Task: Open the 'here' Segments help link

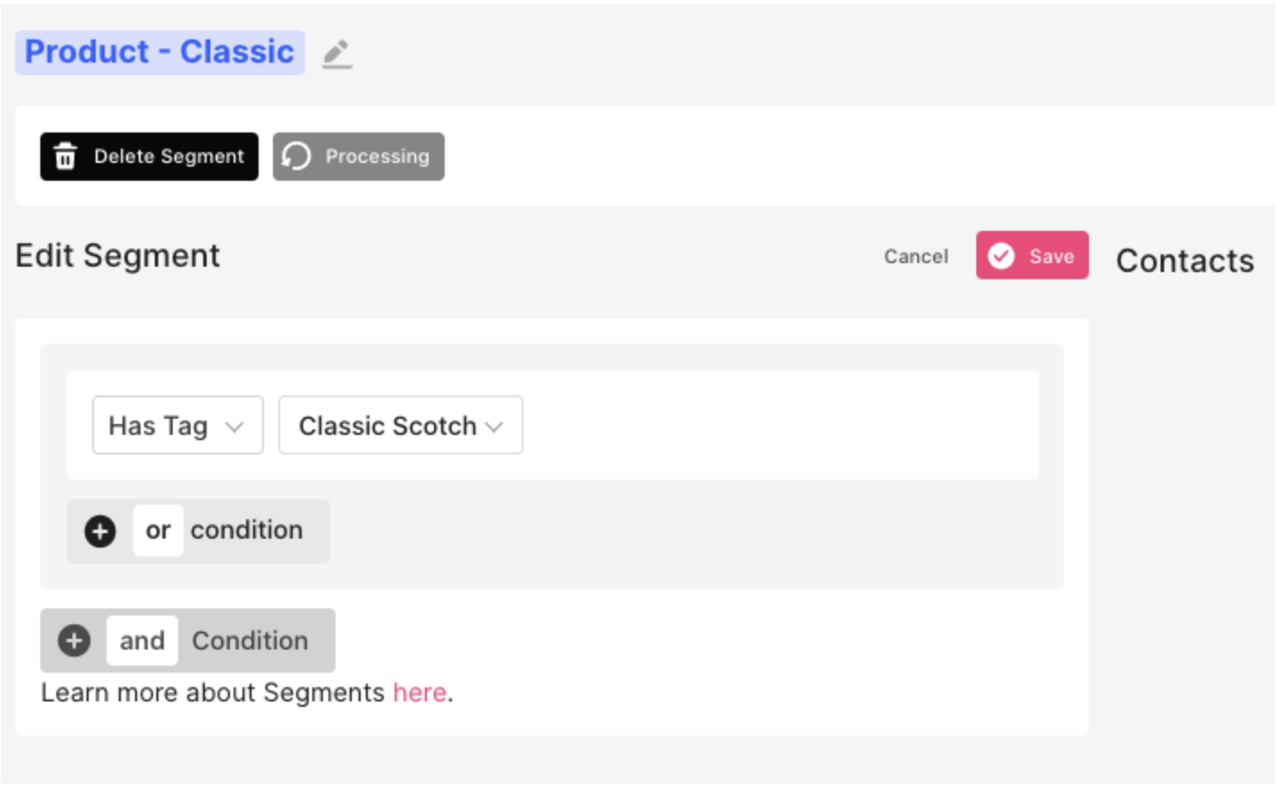Action: 420,692
